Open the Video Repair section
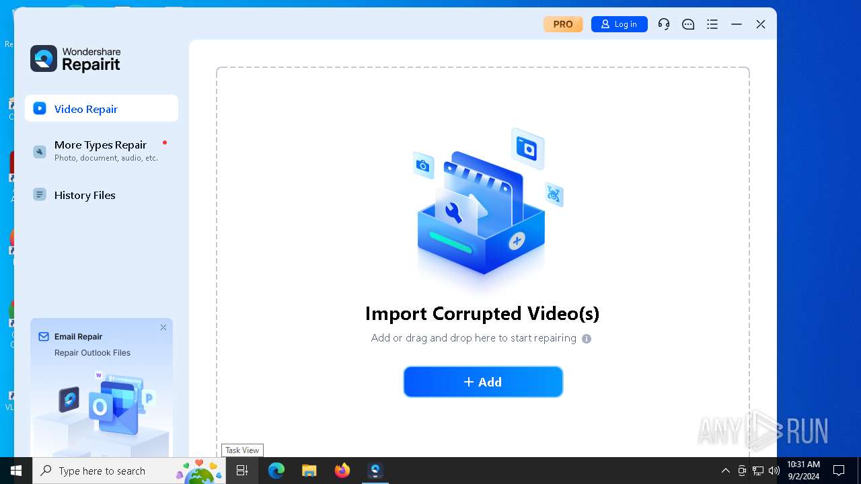The height and width of the screenshot is (484, 861). click(x=102, y=108)
